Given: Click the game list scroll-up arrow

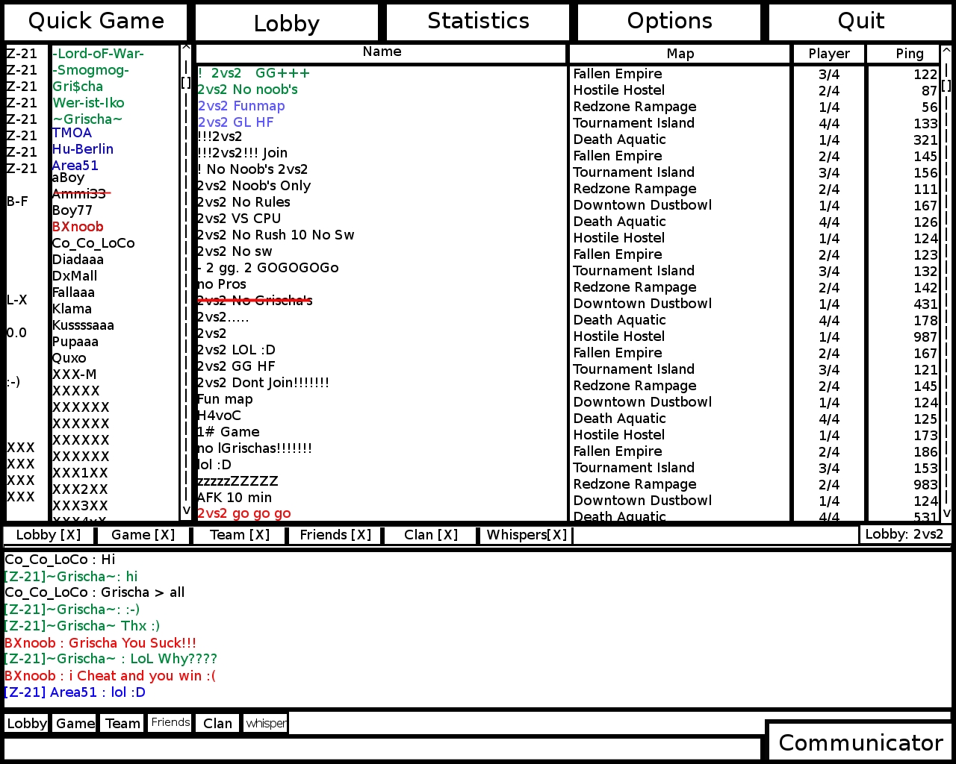Looking at the screenshot, I should (x=946, y=51).
